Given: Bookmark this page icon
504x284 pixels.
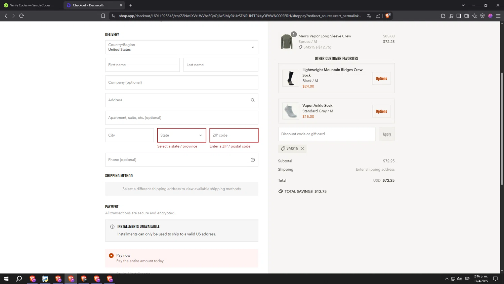Looking at the screenshot, I should point(103,16).
